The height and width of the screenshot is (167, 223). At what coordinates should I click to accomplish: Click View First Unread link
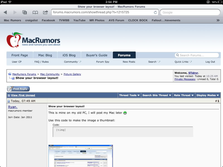click(x=23, y=95)
